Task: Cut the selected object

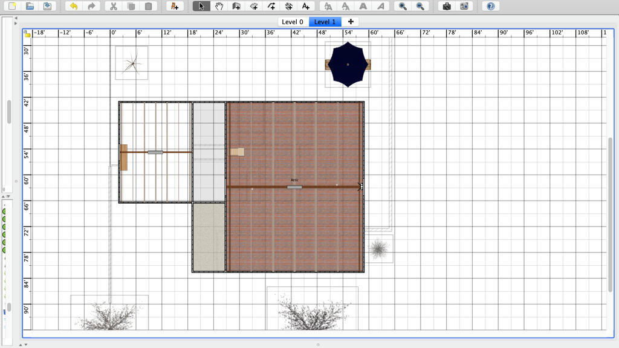Action: point(113,6)
